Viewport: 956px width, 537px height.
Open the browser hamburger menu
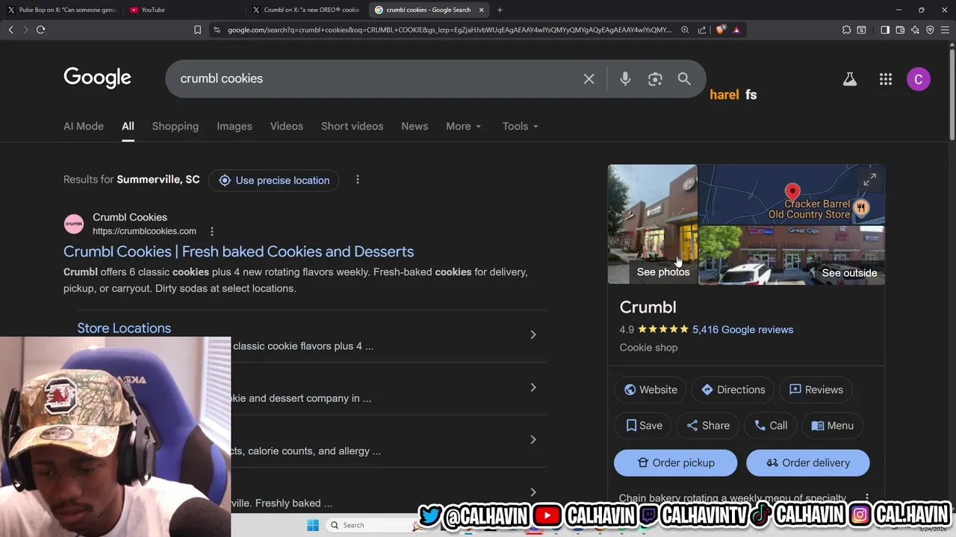[x=945, y=30]
